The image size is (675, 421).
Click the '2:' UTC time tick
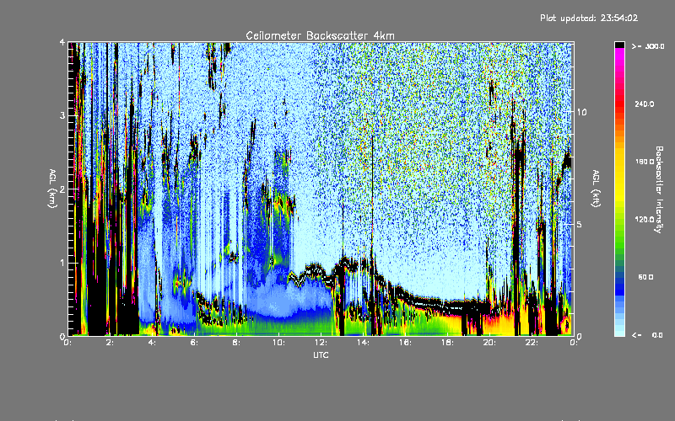111,343
